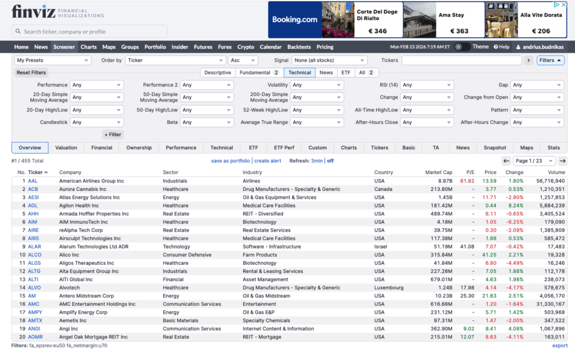The height and width of the screenshot is (353, 575).
Task: Go to next page with right arrow
Action: pos(562,161)
